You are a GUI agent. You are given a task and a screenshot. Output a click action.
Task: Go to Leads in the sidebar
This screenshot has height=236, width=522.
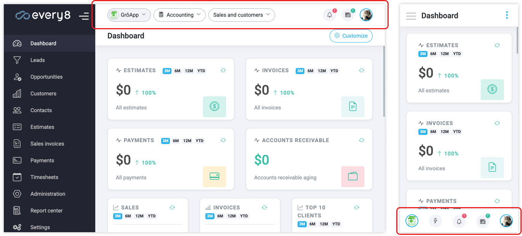(x=37, y=60)
